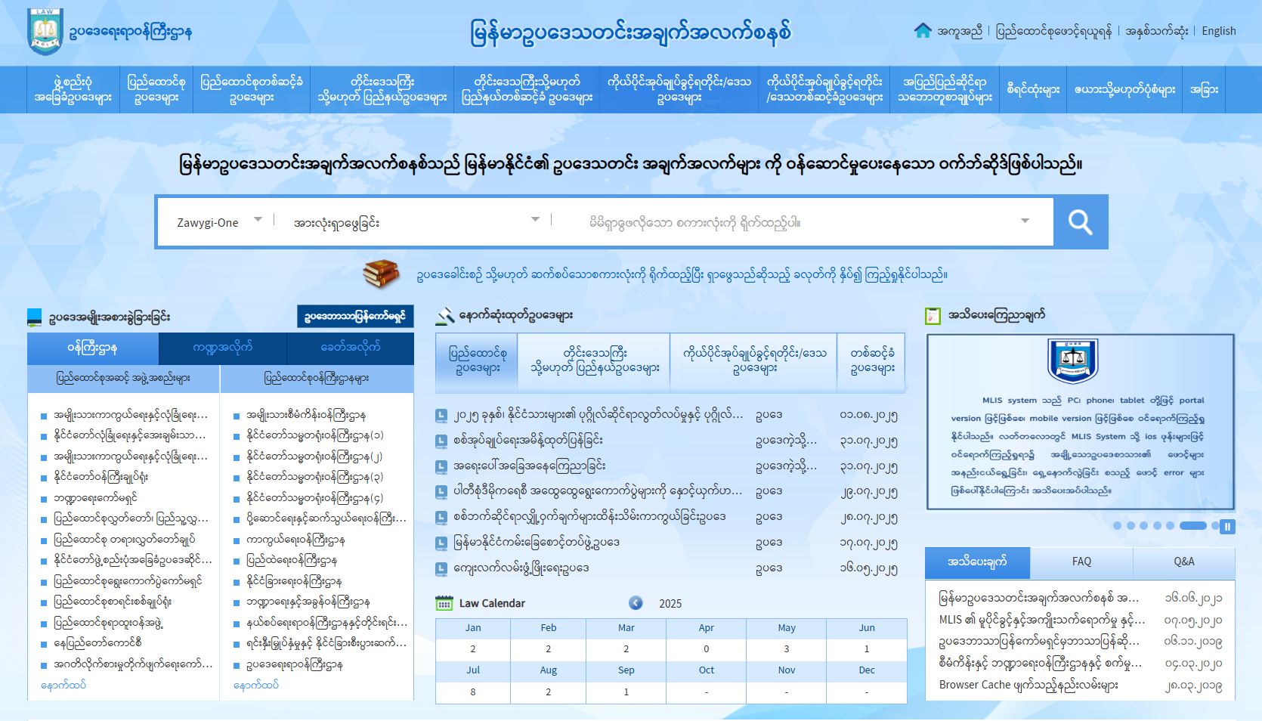Switch language to English
1262x721 pixels.
[x=1218, y=31]
